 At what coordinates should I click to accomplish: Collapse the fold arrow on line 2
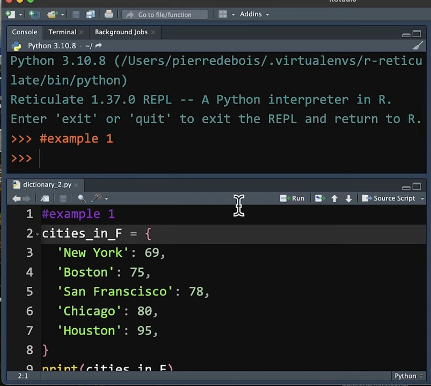click(37, 234)
